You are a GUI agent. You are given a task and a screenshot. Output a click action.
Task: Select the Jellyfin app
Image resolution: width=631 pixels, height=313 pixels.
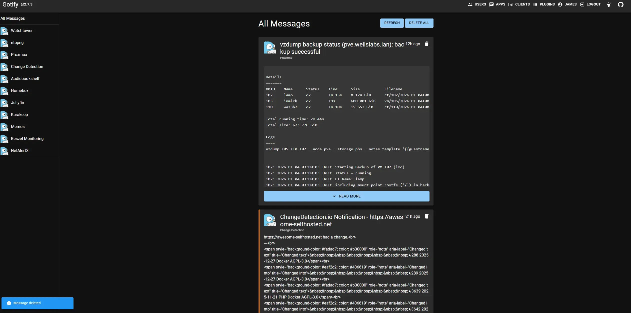(x=29, y=103)
